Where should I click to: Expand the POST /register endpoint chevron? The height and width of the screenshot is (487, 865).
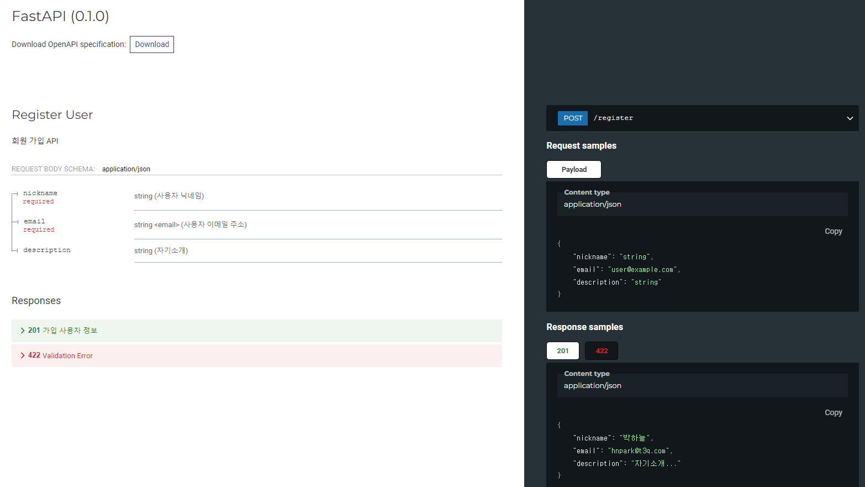pyautogui.click(x=850, y=118)
